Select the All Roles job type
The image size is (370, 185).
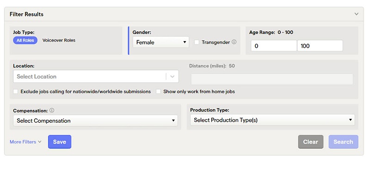point(25,40)
